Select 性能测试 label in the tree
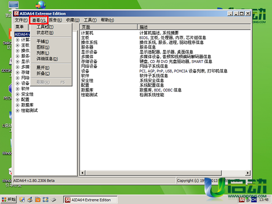Image resolution: width=272 pixels, height=204 pixels. pos(29,111)
